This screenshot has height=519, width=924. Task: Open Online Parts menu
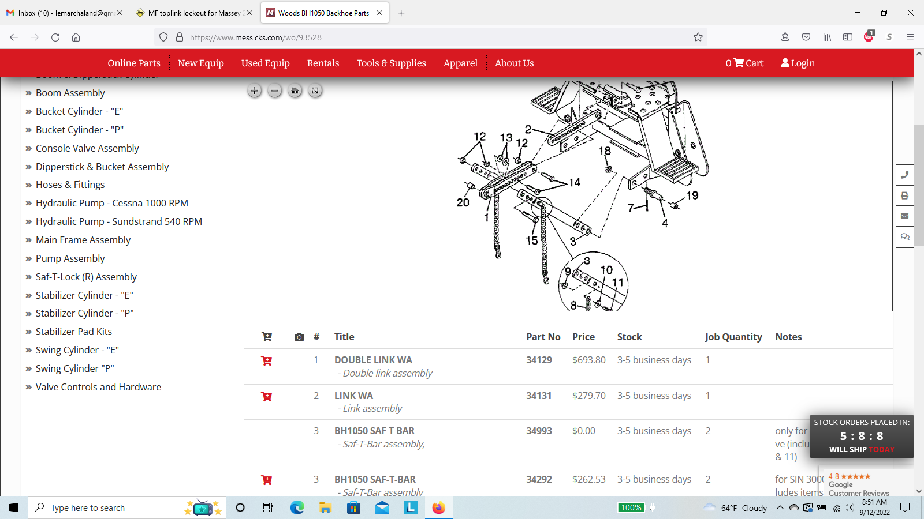tap(134, 63)
